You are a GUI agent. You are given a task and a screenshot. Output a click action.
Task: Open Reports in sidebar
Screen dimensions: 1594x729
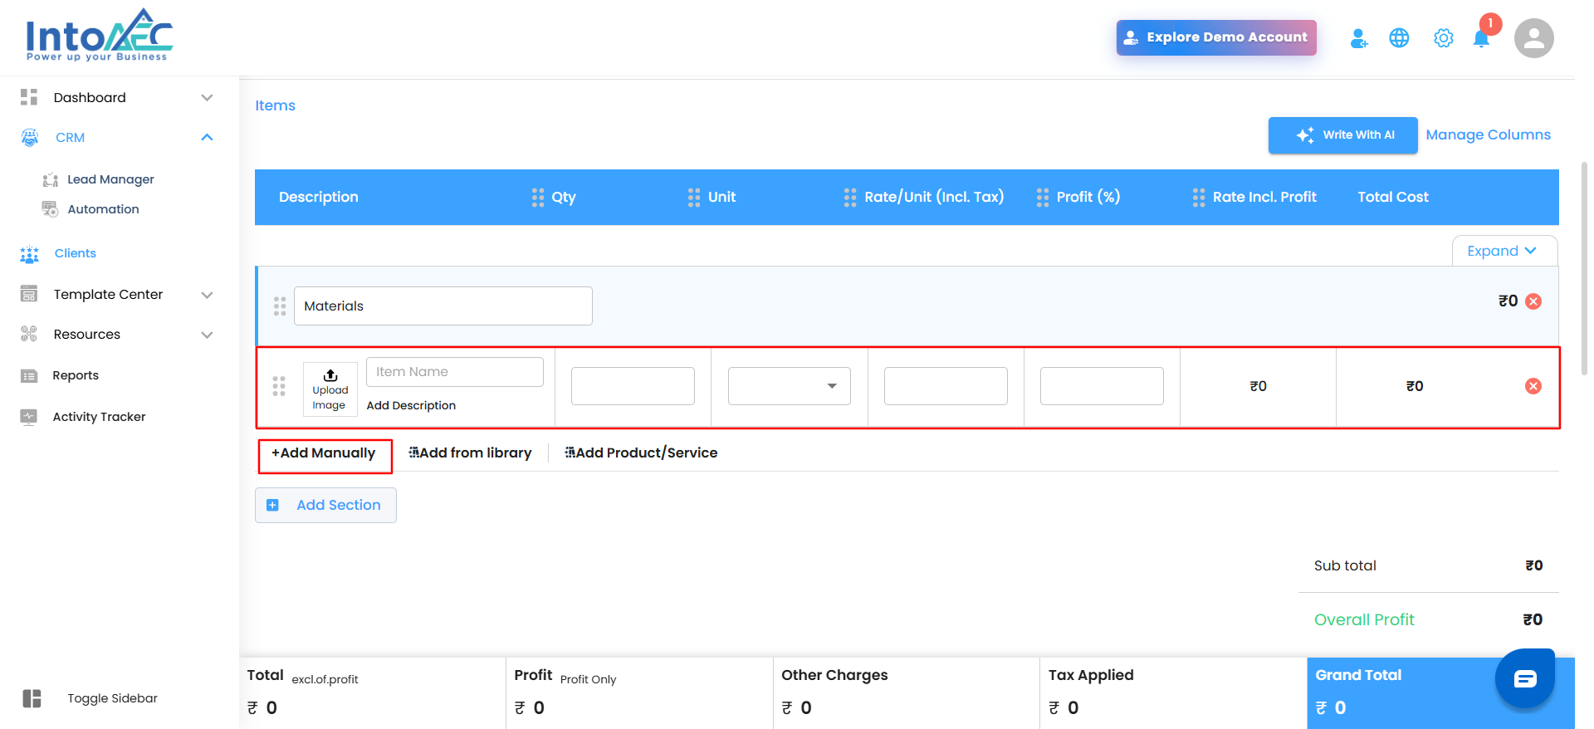click(76, 375)
